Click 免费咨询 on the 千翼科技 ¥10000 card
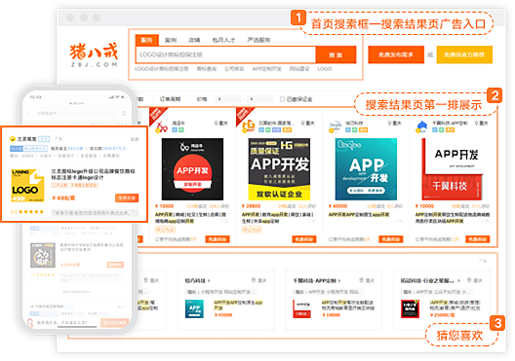Image resolution: width=515 pixels, height=361 pixels. [478, 239]
